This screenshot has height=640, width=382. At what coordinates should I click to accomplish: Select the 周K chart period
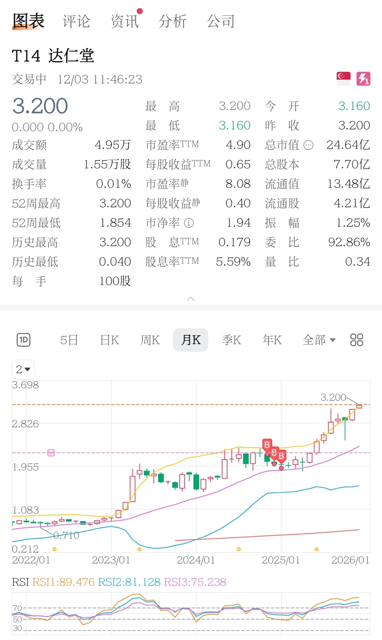click(x=150, y=340)
